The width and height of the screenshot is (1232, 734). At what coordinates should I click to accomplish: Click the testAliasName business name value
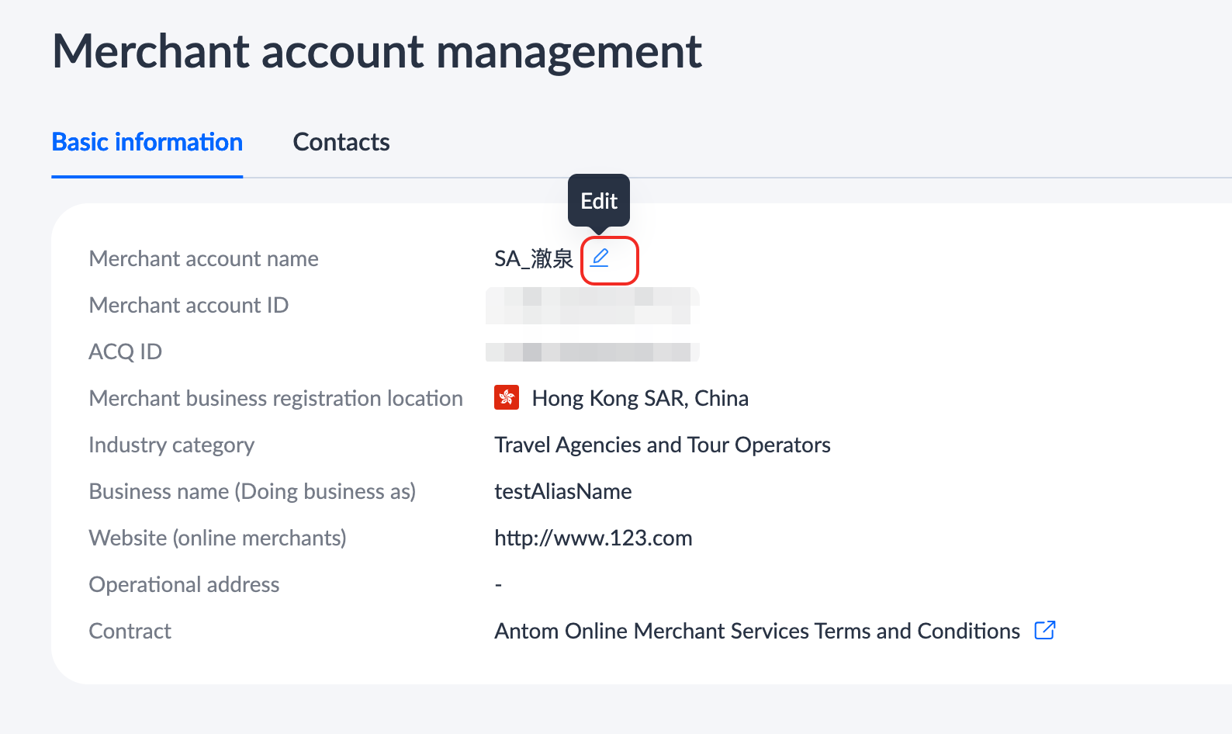pyautogui.click(x=563, y=491)
